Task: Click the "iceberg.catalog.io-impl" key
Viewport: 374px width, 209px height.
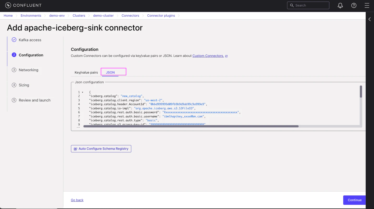Action: click(110, 108)
